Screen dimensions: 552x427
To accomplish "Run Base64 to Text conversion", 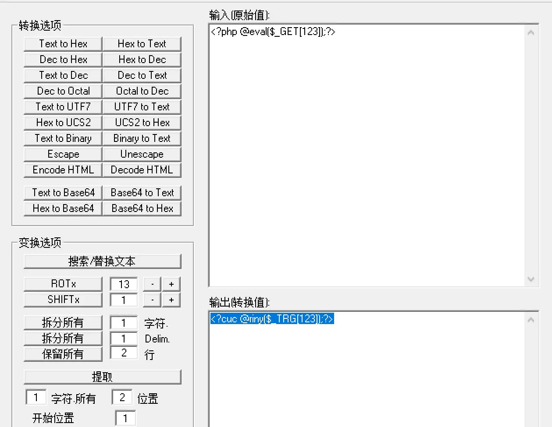I will click(142, 193).
